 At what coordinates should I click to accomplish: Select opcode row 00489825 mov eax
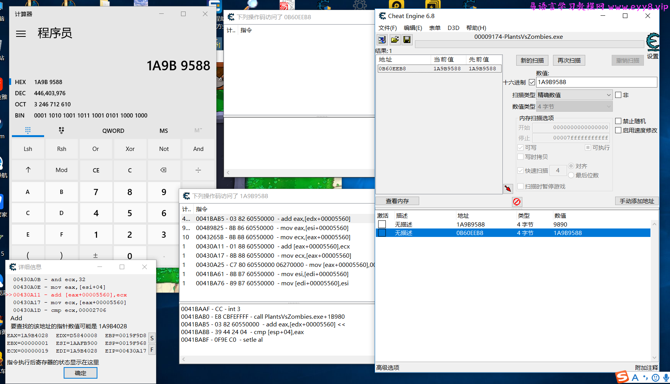click(277, 228)
